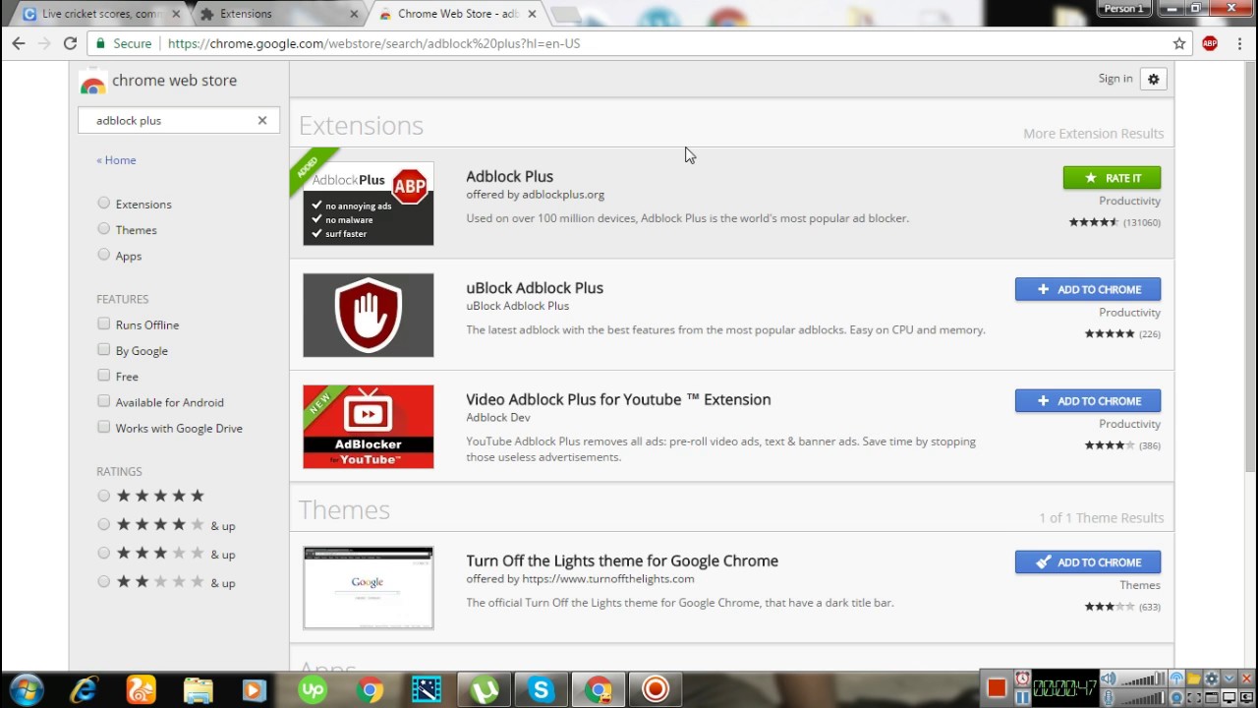Check the By Google feature box

tap(104, 349)
